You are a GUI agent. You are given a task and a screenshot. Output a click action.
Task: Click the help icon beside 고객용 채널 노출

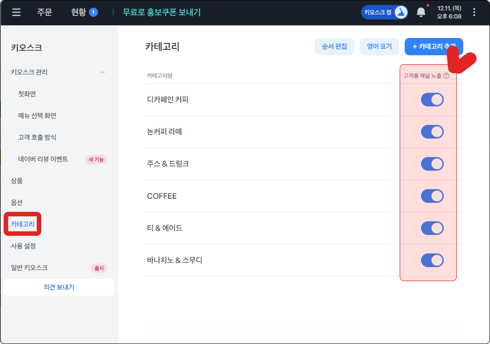[x=446, y=76]
